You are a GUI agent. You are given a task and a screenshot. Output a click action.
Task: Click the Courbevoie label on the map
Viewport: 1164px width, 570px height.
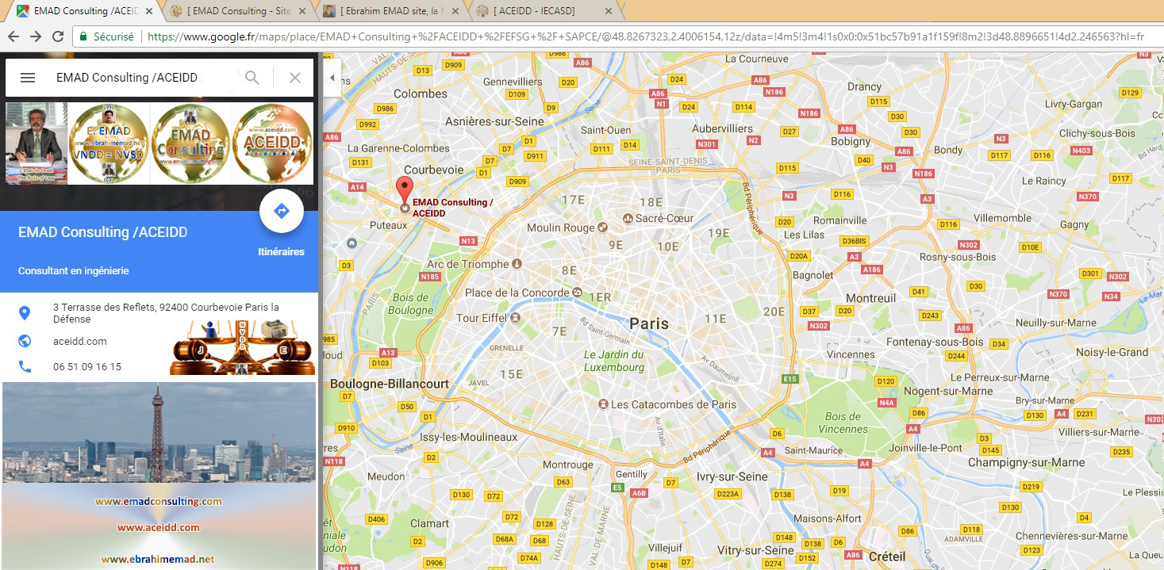434,170
